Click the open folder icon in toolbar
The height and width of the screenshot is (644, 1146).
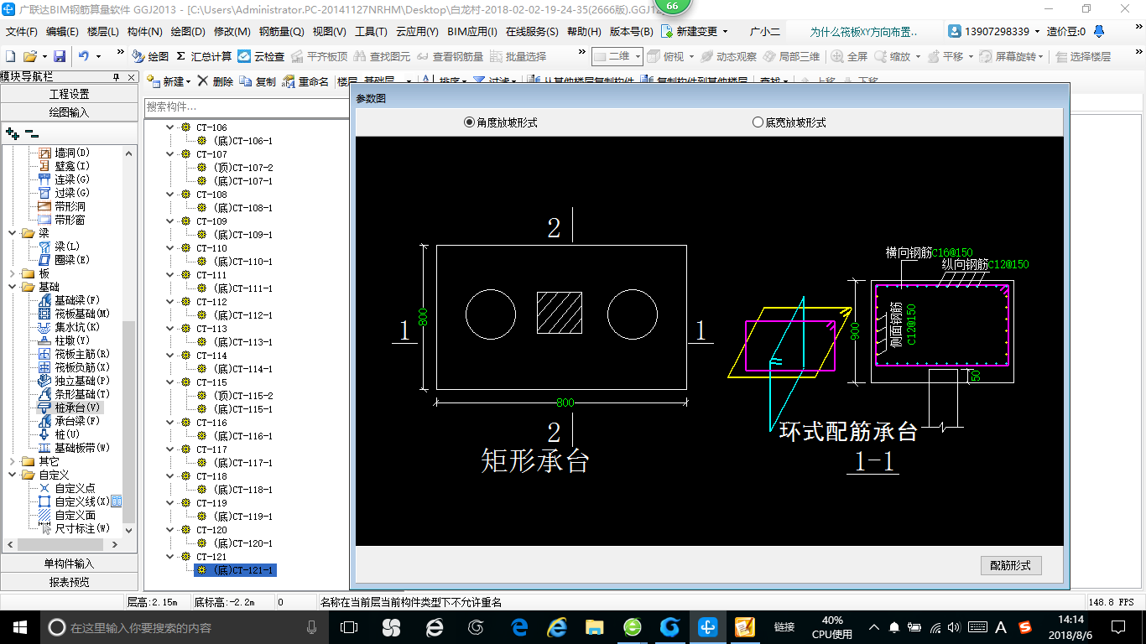[x=29, y=56]
